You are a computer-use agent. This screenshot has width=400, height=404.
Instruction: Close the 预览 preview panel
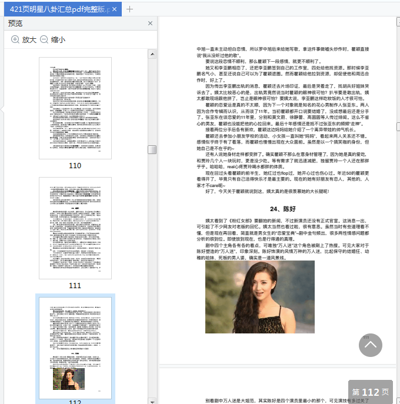(150, 24)
